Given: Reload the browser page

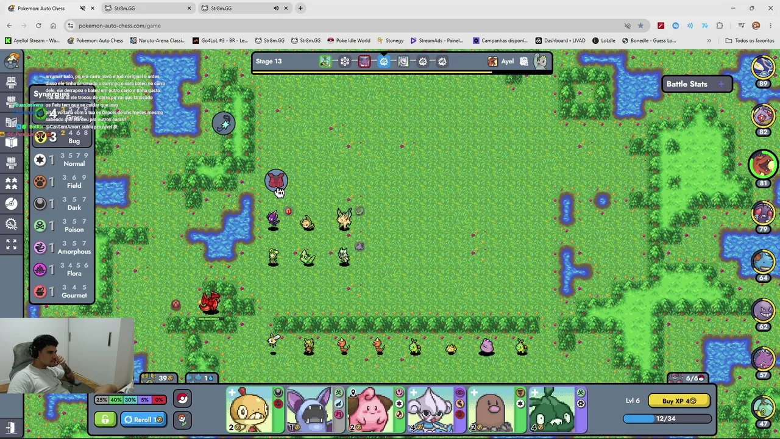Looking at the screenshot, I should [38, 26].
